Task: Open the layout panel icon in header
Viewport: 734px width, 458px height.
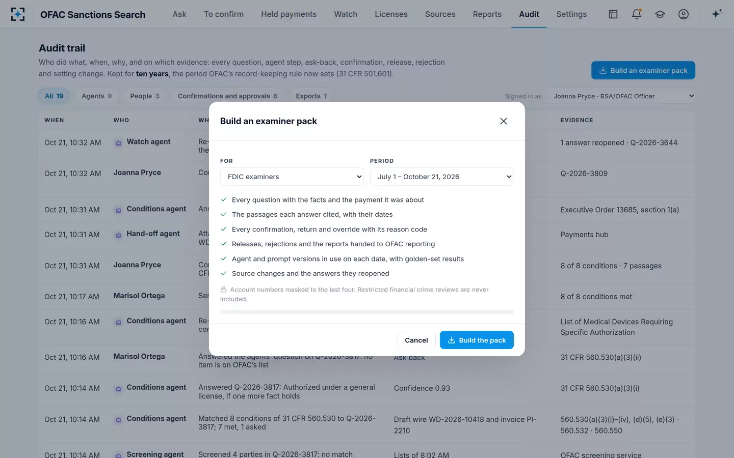Action: (x=613, y=14)
